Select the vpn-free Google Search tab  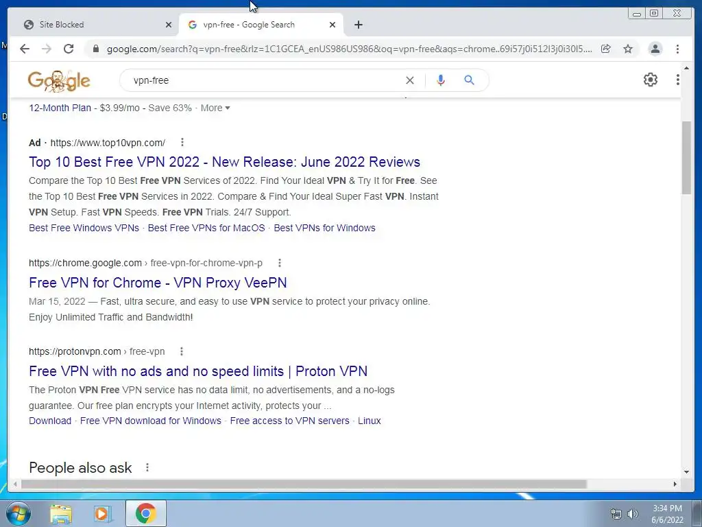point(261,25)
